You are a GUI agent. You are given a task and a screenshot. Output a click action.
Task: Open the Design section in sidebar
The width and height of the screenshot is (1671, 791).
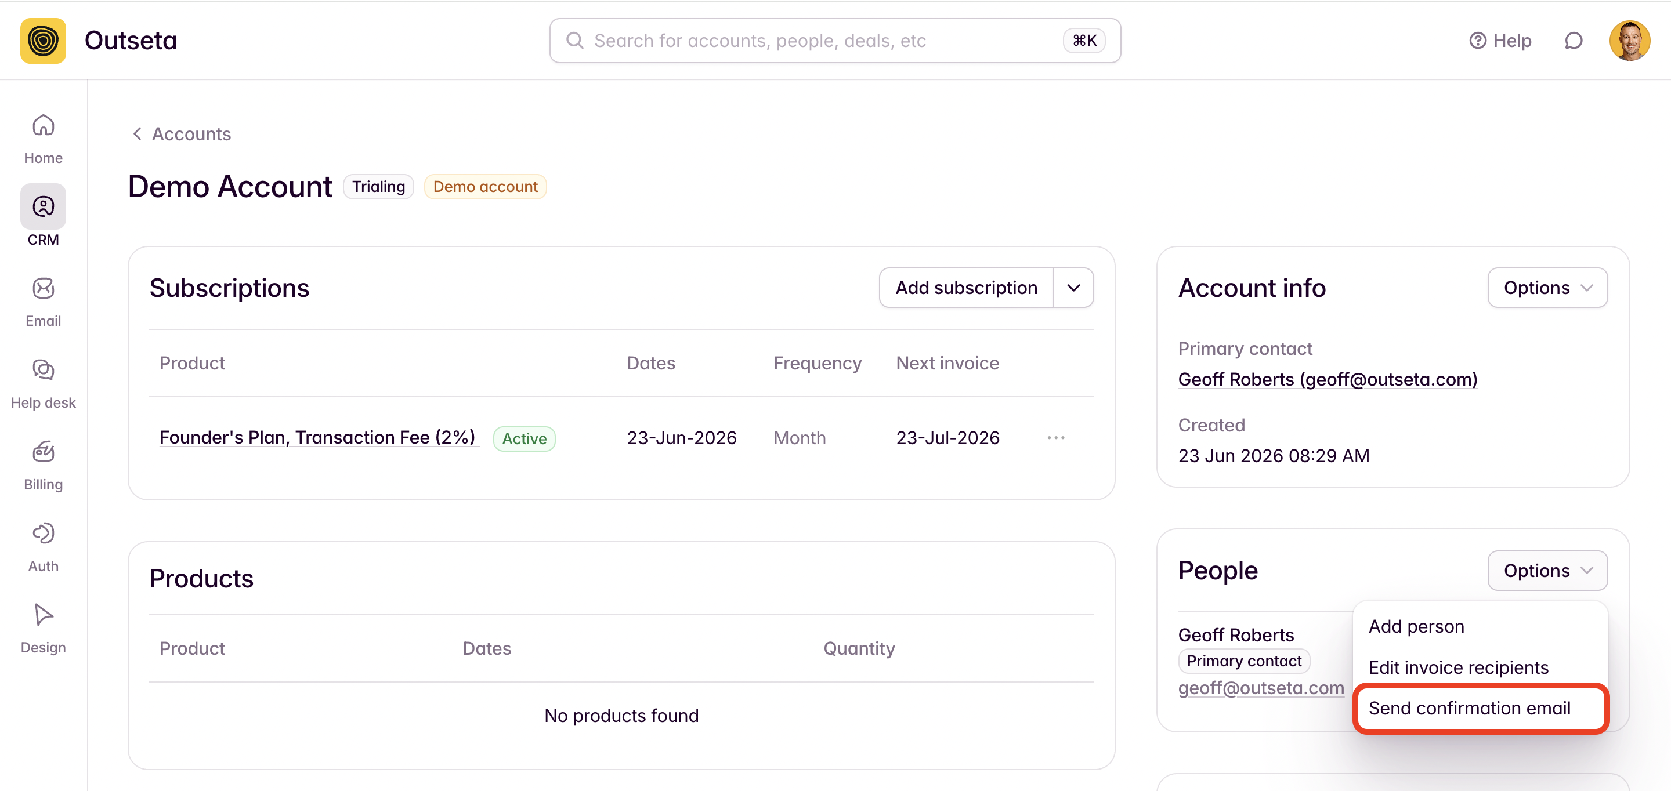43,629
